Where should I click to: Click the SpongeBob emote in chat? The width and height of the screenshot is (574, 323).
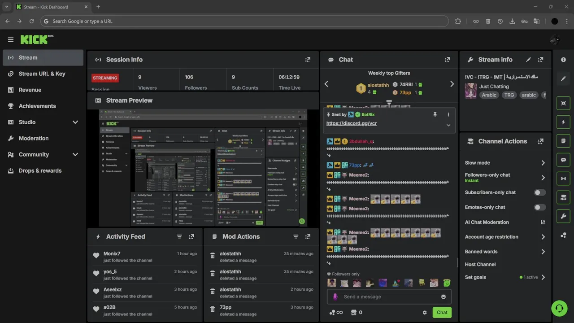[x=422, y=283]
